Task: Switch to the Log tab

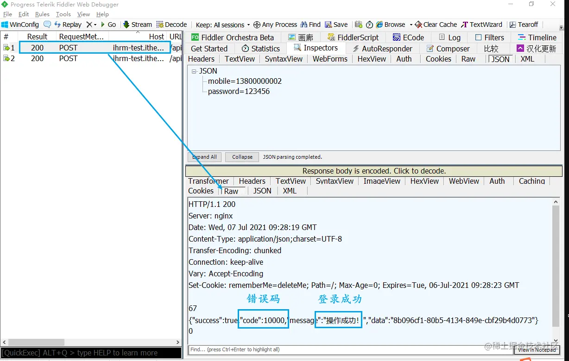Action: click(x=449, y=37)
